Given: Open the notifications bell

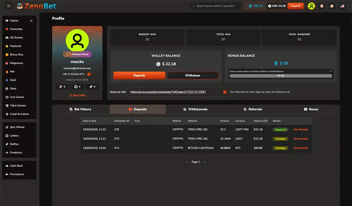Looking at the screenshot, I should coord(322,6).
